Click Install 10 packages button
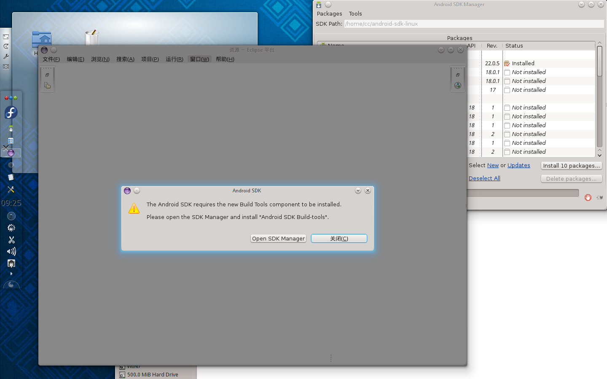The image size is (607, 379). tap(571, 165)
